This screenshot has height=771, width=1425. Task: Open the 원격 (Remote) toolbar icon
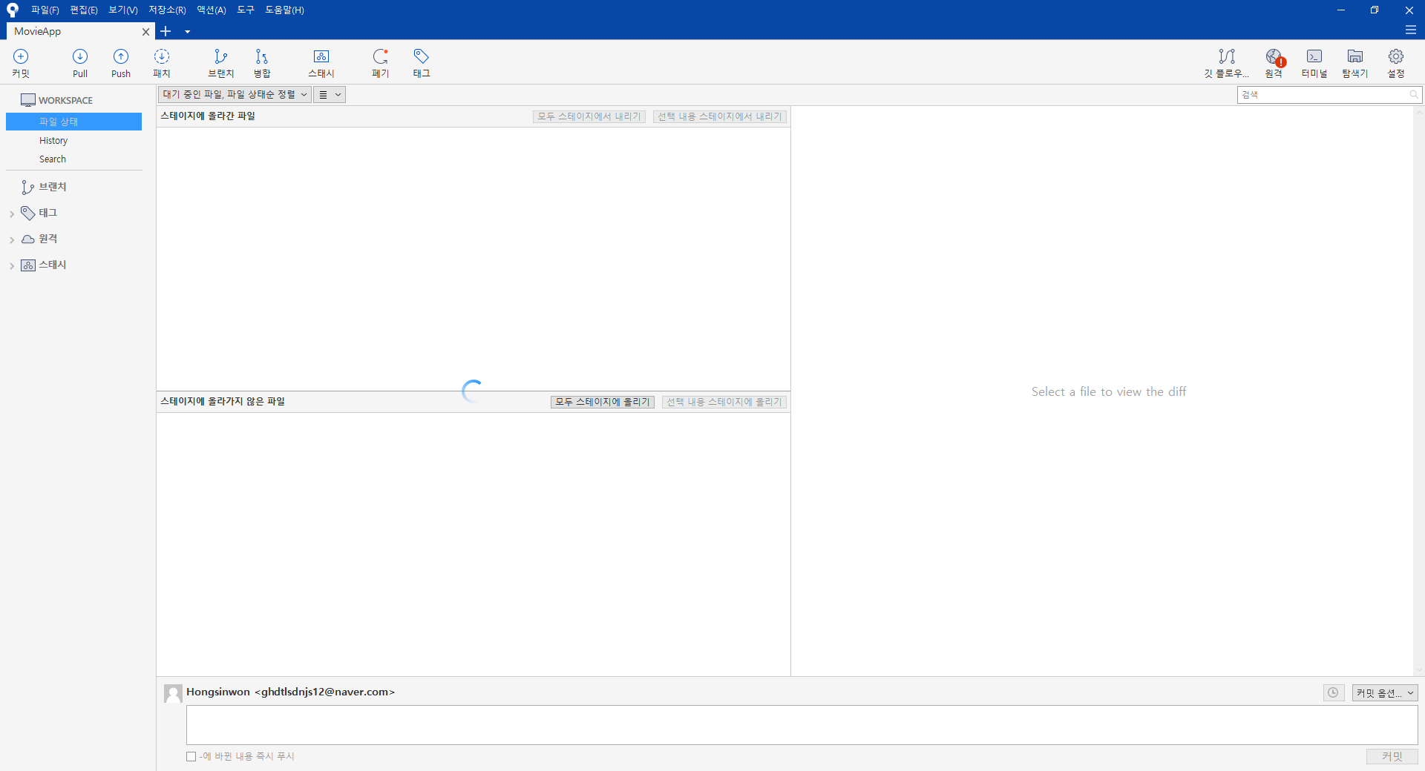click(1274, 63)
